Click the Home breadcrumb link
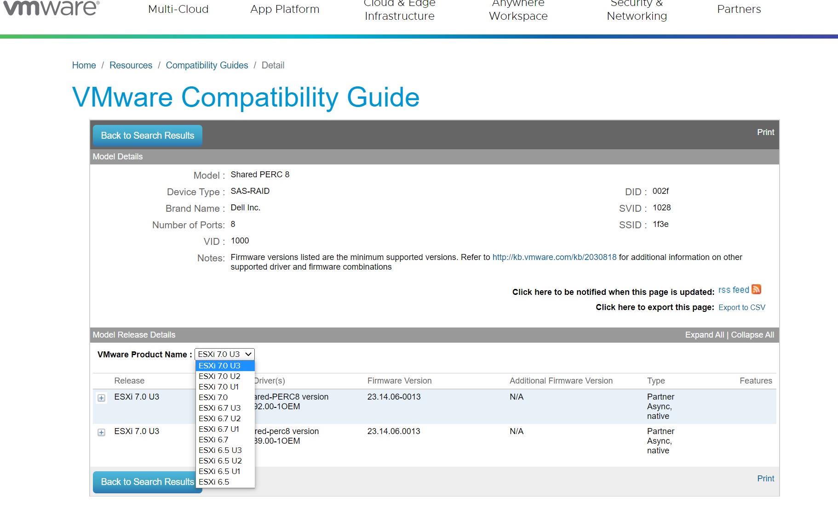The height and width of the screenshot is (525, 838). (x=84, y=65)
